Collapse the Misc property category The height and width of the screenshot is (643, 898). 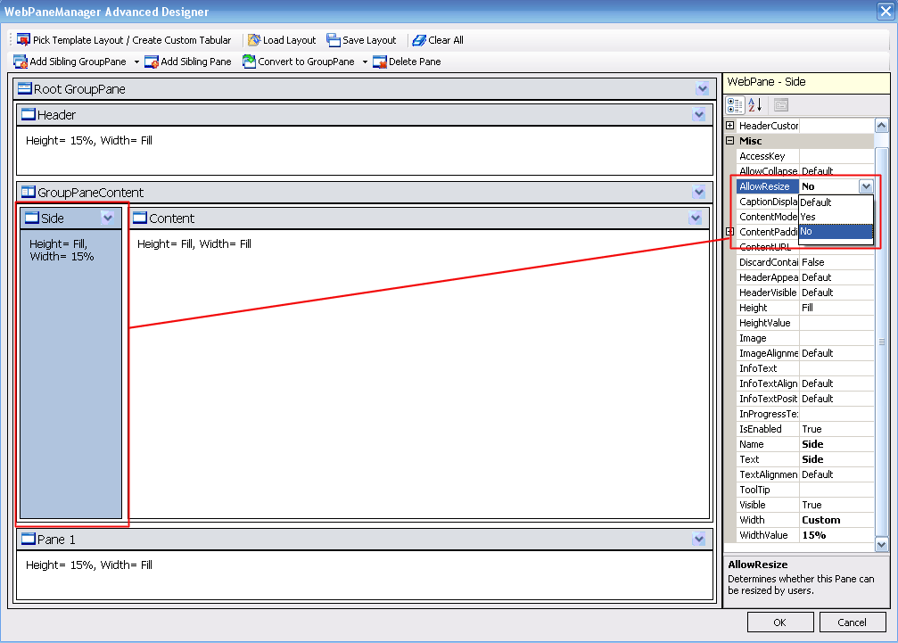[x=730, y=141]
